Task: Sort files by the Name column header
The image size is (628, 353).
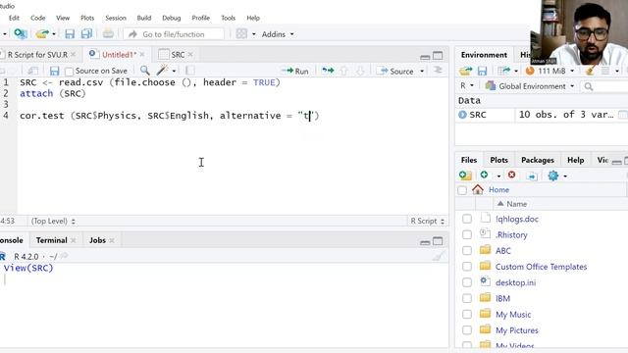Action: click(516, 204)
